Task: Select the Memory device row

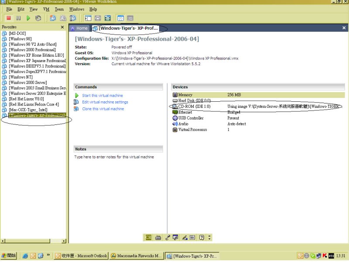Action: pyautogui.click(x=258, y=95)
